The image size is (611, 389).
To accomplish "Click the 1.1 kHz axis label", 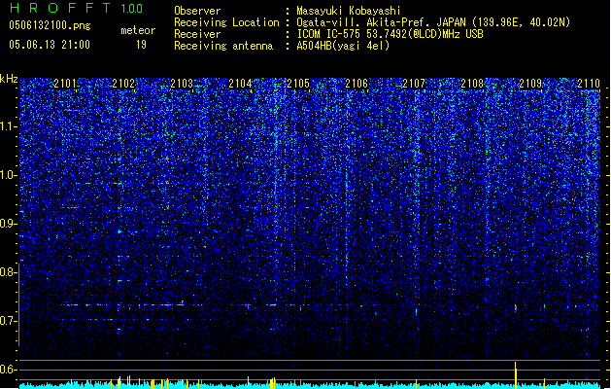I will (x=8, y=126).
